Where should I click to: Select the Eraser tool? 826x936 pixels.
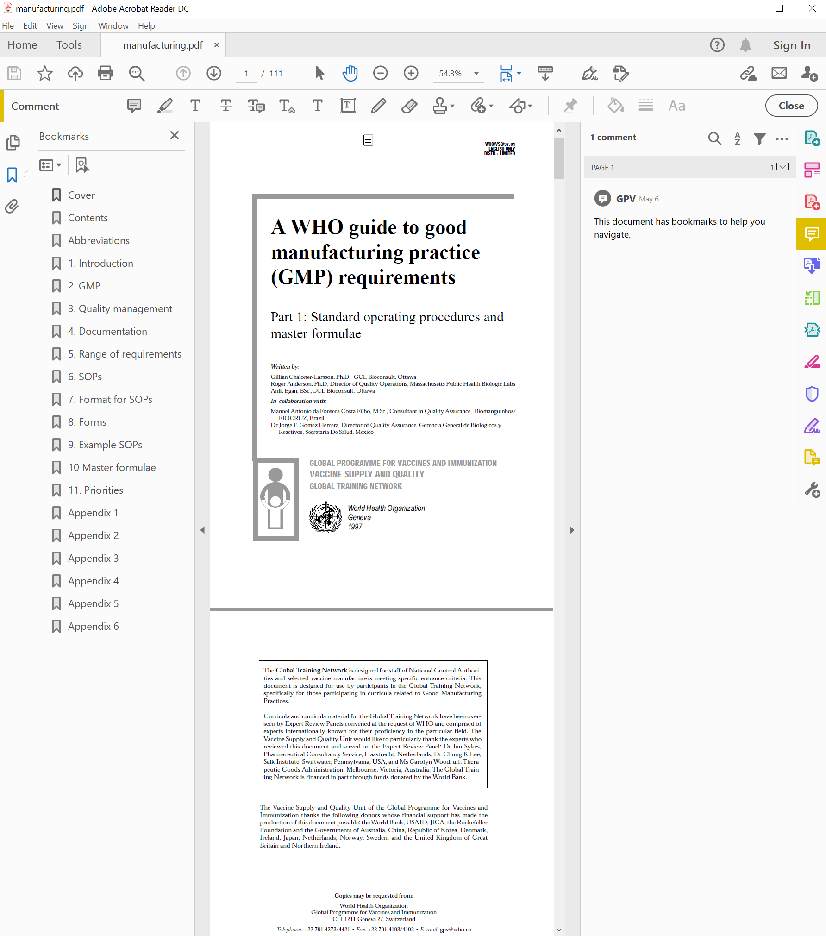[409, 106]
